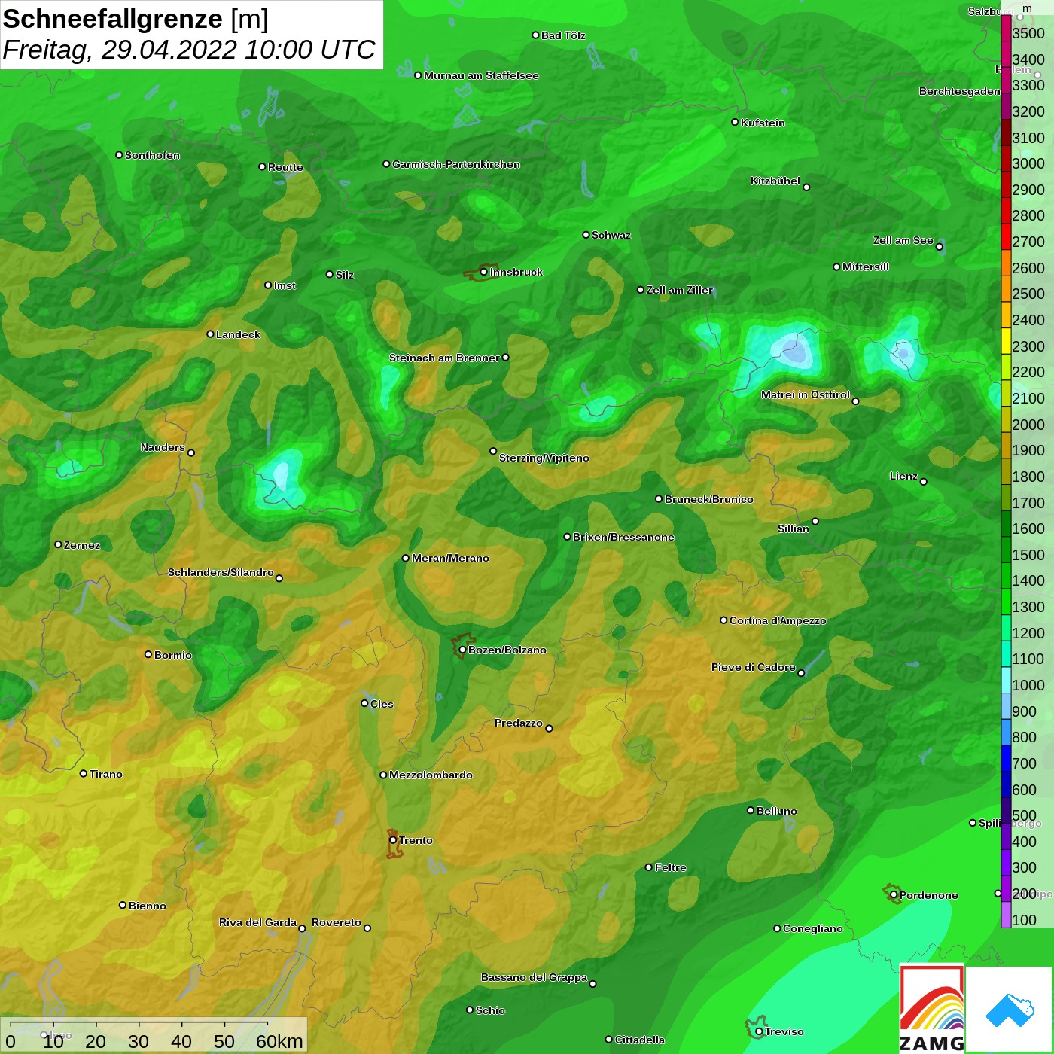Click the Nauders label
The height and width of the screenshot is (1054, 1054).
pyautogui.click(x=163, y=447)
